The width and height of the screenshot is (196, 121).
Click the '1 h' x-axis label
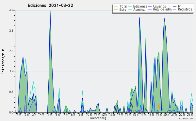tap(19, 114)
